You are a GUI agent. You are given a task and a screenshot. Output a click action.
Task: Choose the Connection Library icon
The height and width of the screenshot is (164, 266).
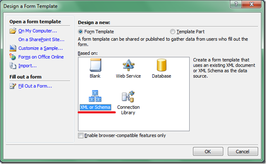pyautogui.click(x=128, y=96)
